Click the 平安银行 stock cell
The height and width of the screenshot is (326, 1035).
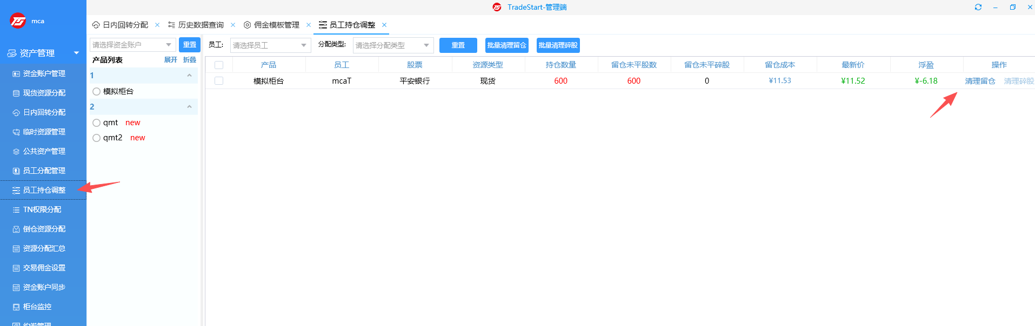(415, 81)
